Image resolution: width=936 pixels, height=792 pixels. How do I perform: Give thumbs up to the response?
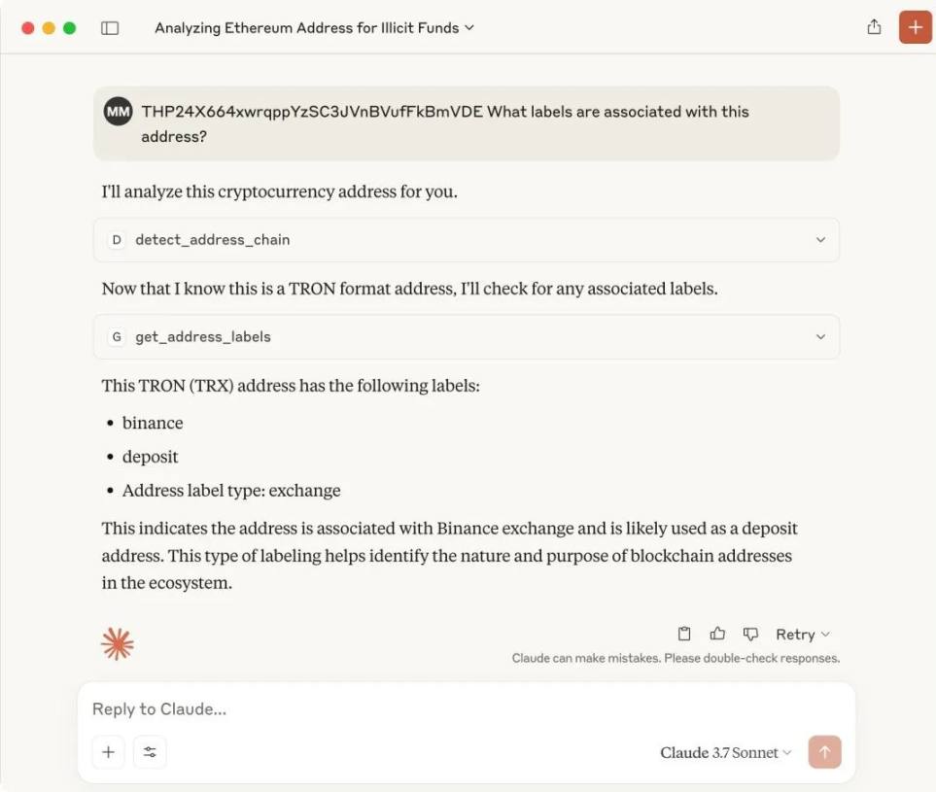coord(717,634)
